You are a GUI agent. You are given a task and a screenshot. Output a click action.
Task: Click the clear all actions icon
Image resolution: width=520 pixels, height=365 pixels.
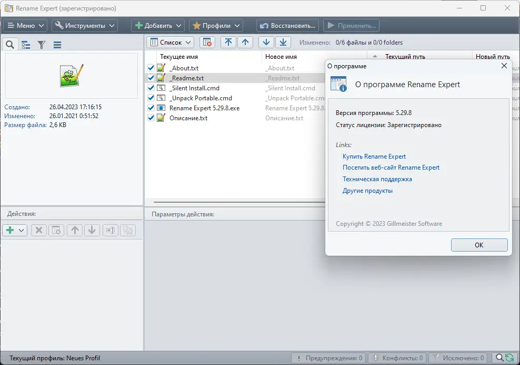click(x=56, y=230)
